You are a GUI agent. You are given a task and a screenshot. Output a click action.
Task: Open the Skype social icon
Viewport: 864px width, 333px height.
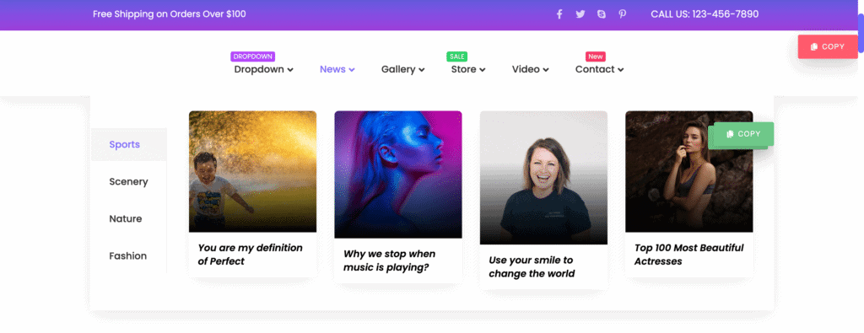601,14
